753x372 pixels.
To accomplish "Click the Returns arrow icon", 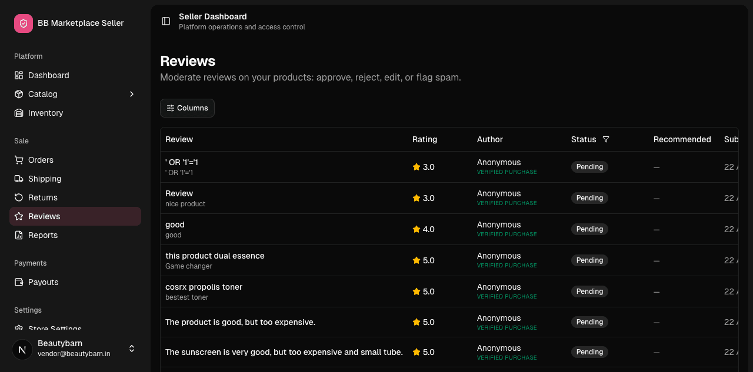I will click(x=19, y=197).
